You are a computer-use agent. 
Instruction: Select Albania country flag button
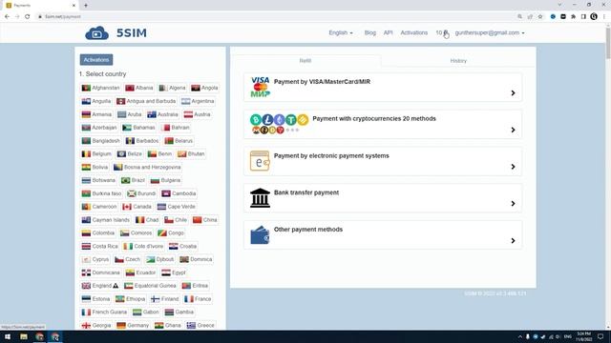(139, 88)
